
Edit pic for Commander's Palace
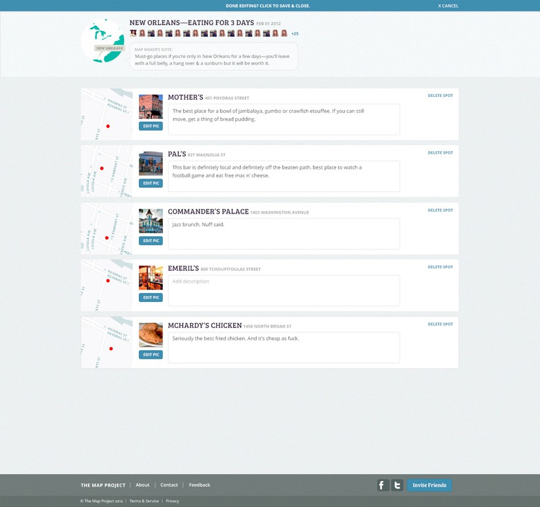tap(151, 241)
